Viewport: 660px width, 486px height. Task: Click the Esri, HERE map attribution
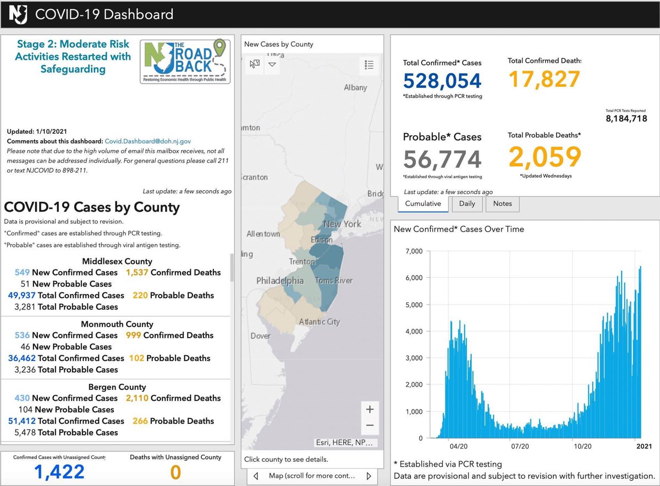(346, 442)
